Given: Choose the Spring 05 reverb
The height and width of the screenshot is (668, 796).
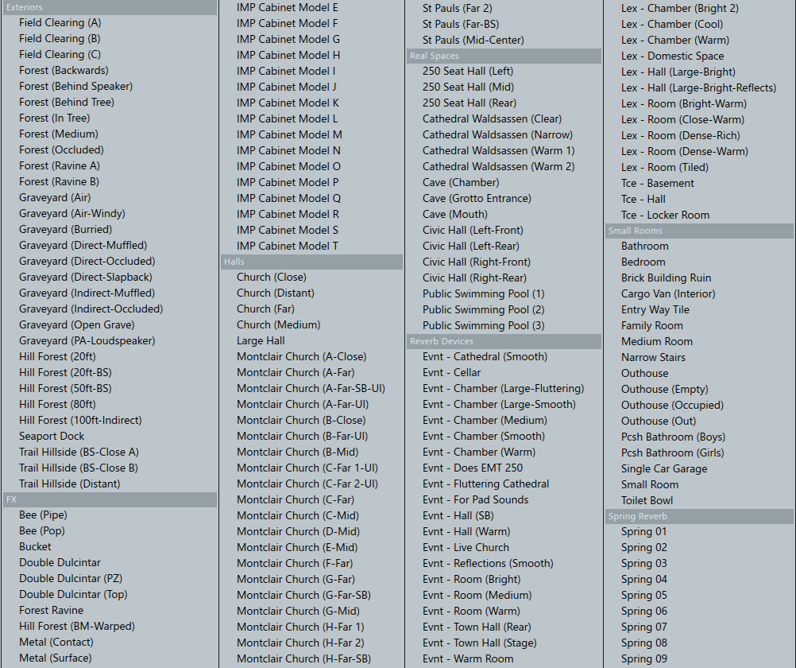Looking at the screenshot, I should [644, 596].
